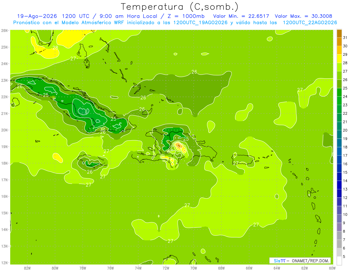Click the '74W' longitude axis label

point(138,268)
